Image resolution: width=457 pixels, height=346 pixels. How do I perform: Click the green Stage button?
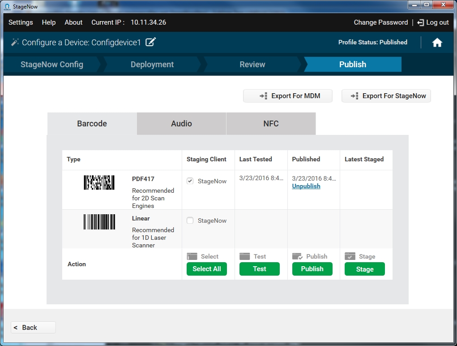coord(364,269)
